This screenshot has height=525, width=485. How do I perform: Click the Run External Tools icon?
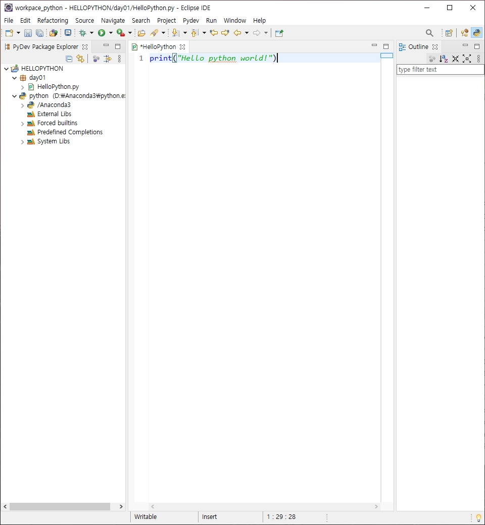click(121, 33)
